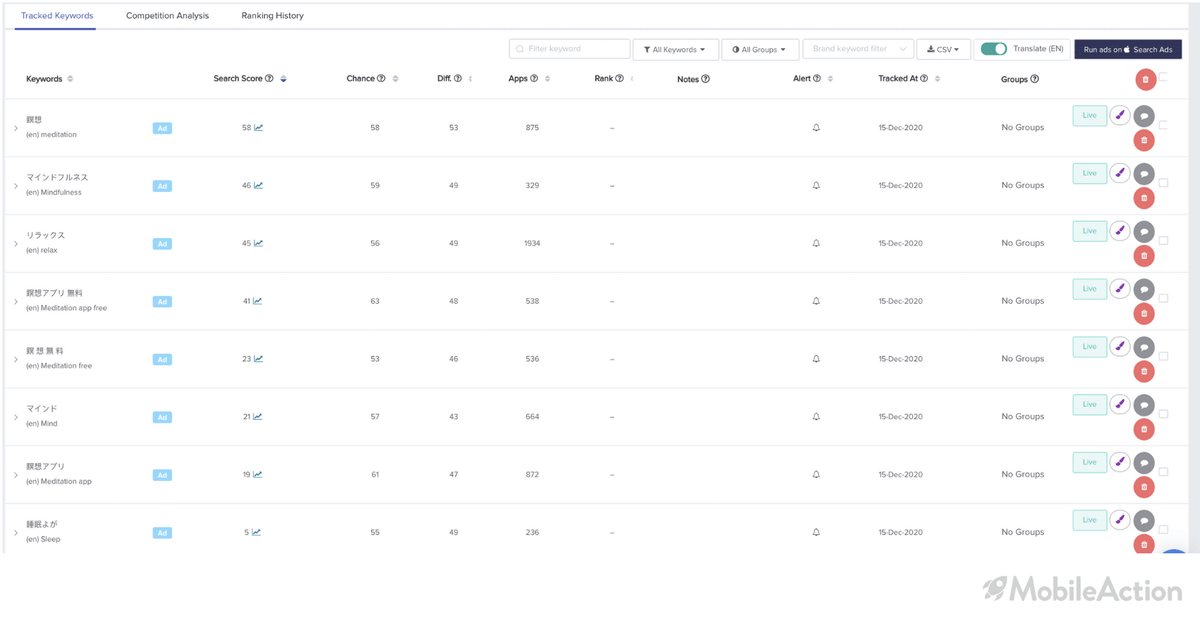Click purple brush icon in relax row
Screen dimensions: 1200x636
pyautogui.click(x=1120, y=231)
